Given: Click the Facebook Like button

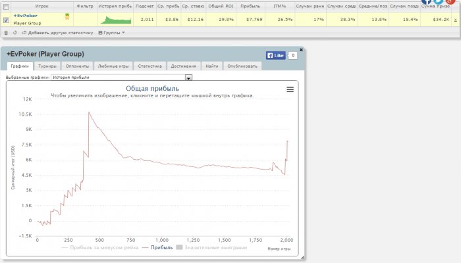Looking at the screenshot, I should [x=276, y=55].
